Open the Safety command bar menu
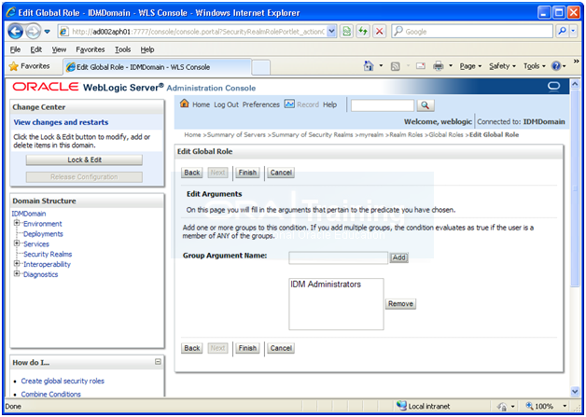 tap(502, 66)
